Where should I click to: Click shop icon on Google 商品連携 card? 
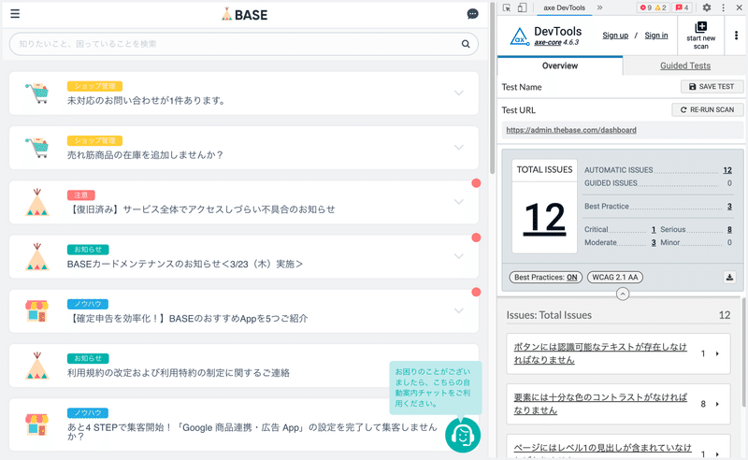click(36, 424)
